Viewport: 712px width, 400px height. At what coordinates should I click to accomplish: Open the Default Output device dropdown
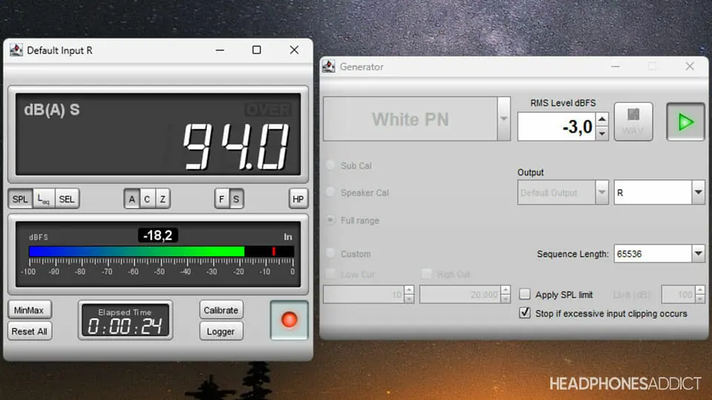click(601, 193)
